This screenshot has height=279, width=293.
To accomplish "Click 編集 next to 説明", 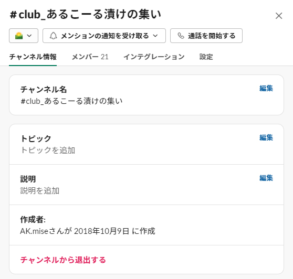I will (266, 178).
